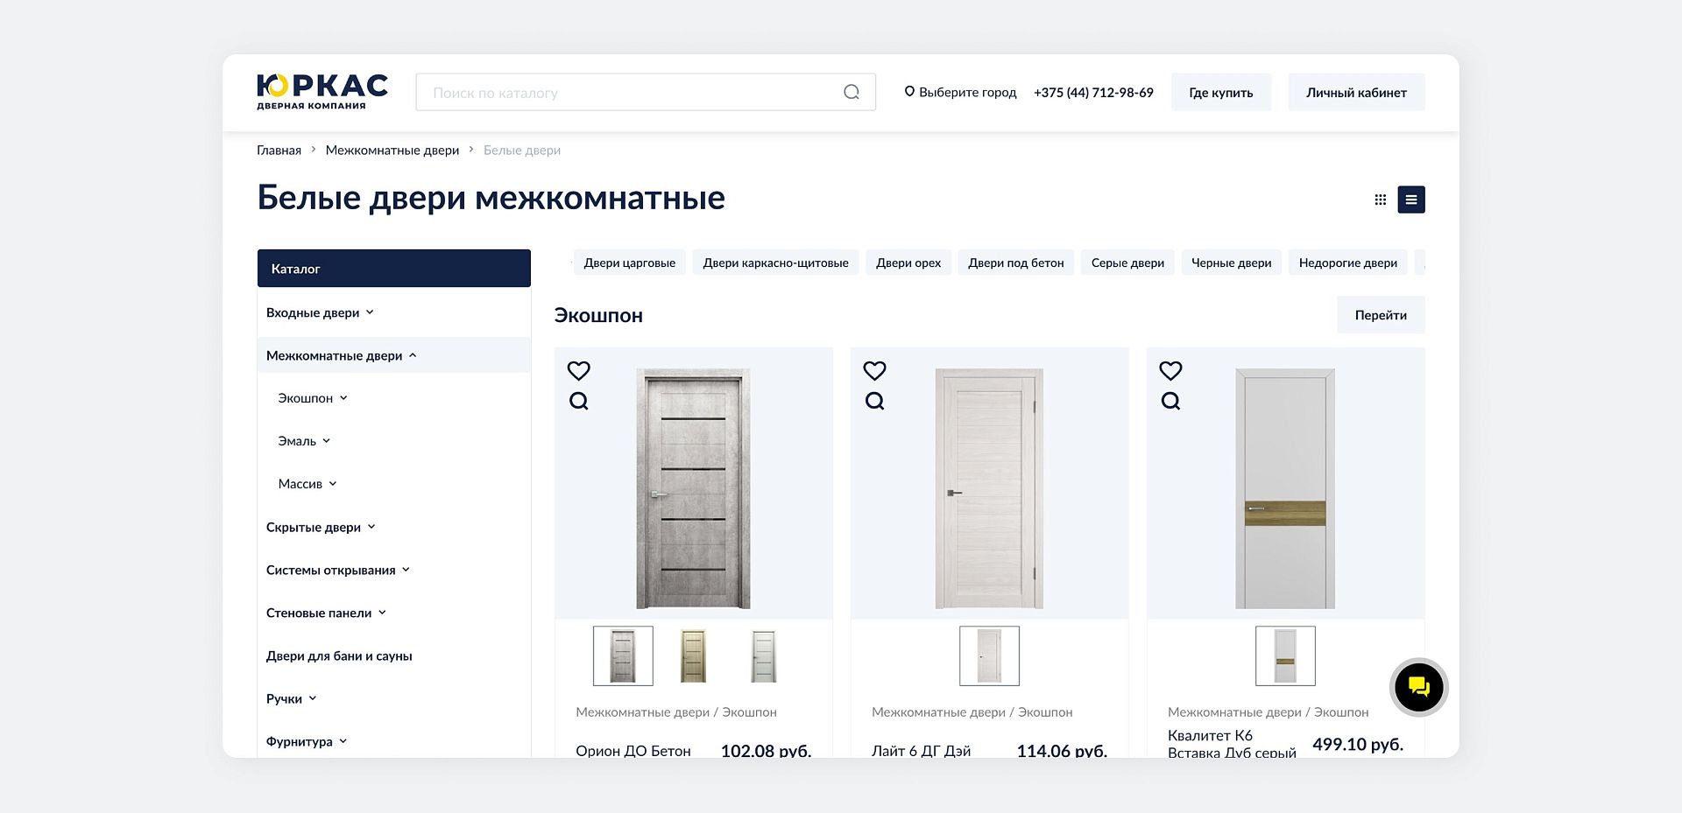
Task: Select the Двери царговые filter tag
Action: tap(629, 263)
